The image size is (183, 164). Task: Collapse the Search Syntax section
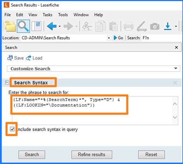[x=7, y=82]
